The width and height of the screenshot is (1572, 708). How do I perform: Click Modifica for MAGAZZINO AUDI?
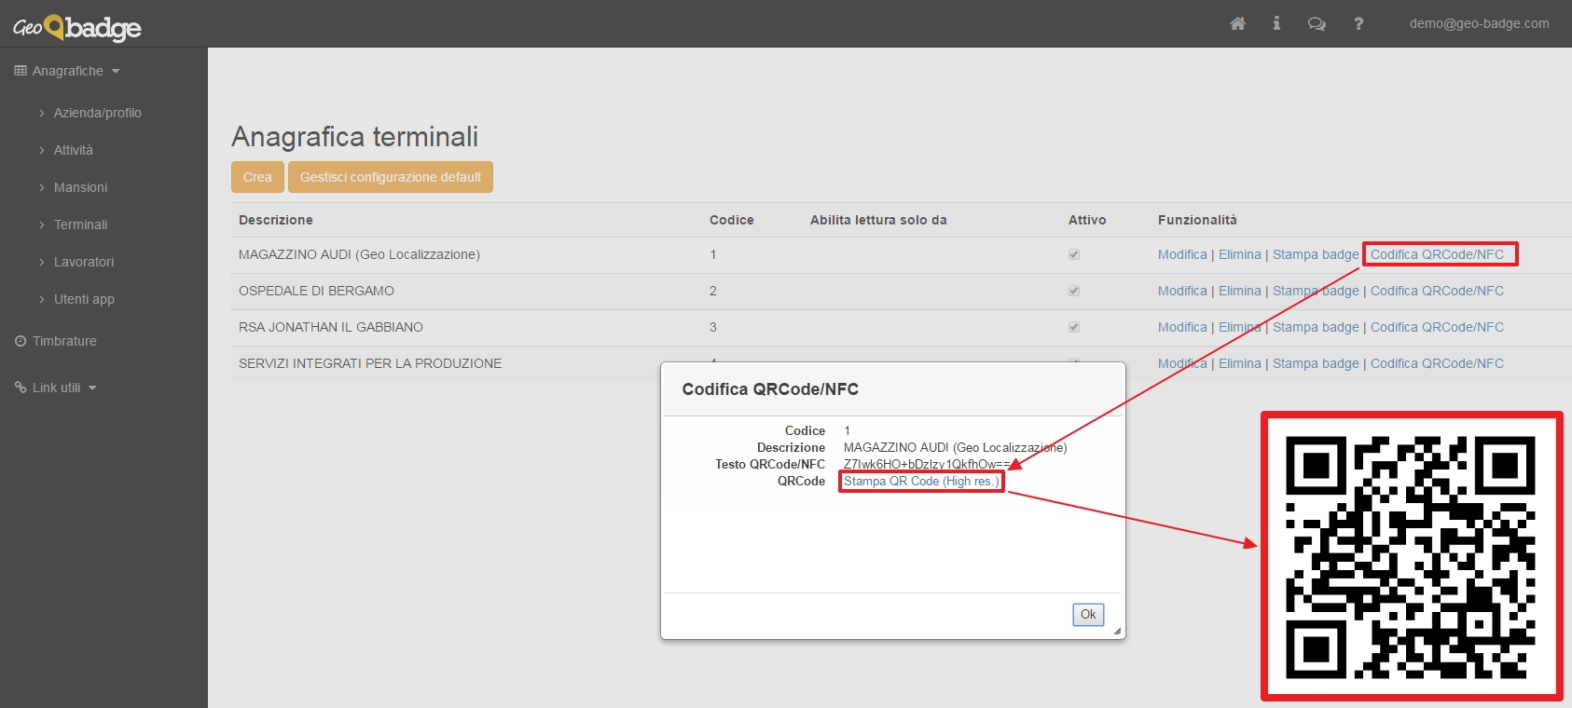pyautogui.click(x=1182, y=254)
